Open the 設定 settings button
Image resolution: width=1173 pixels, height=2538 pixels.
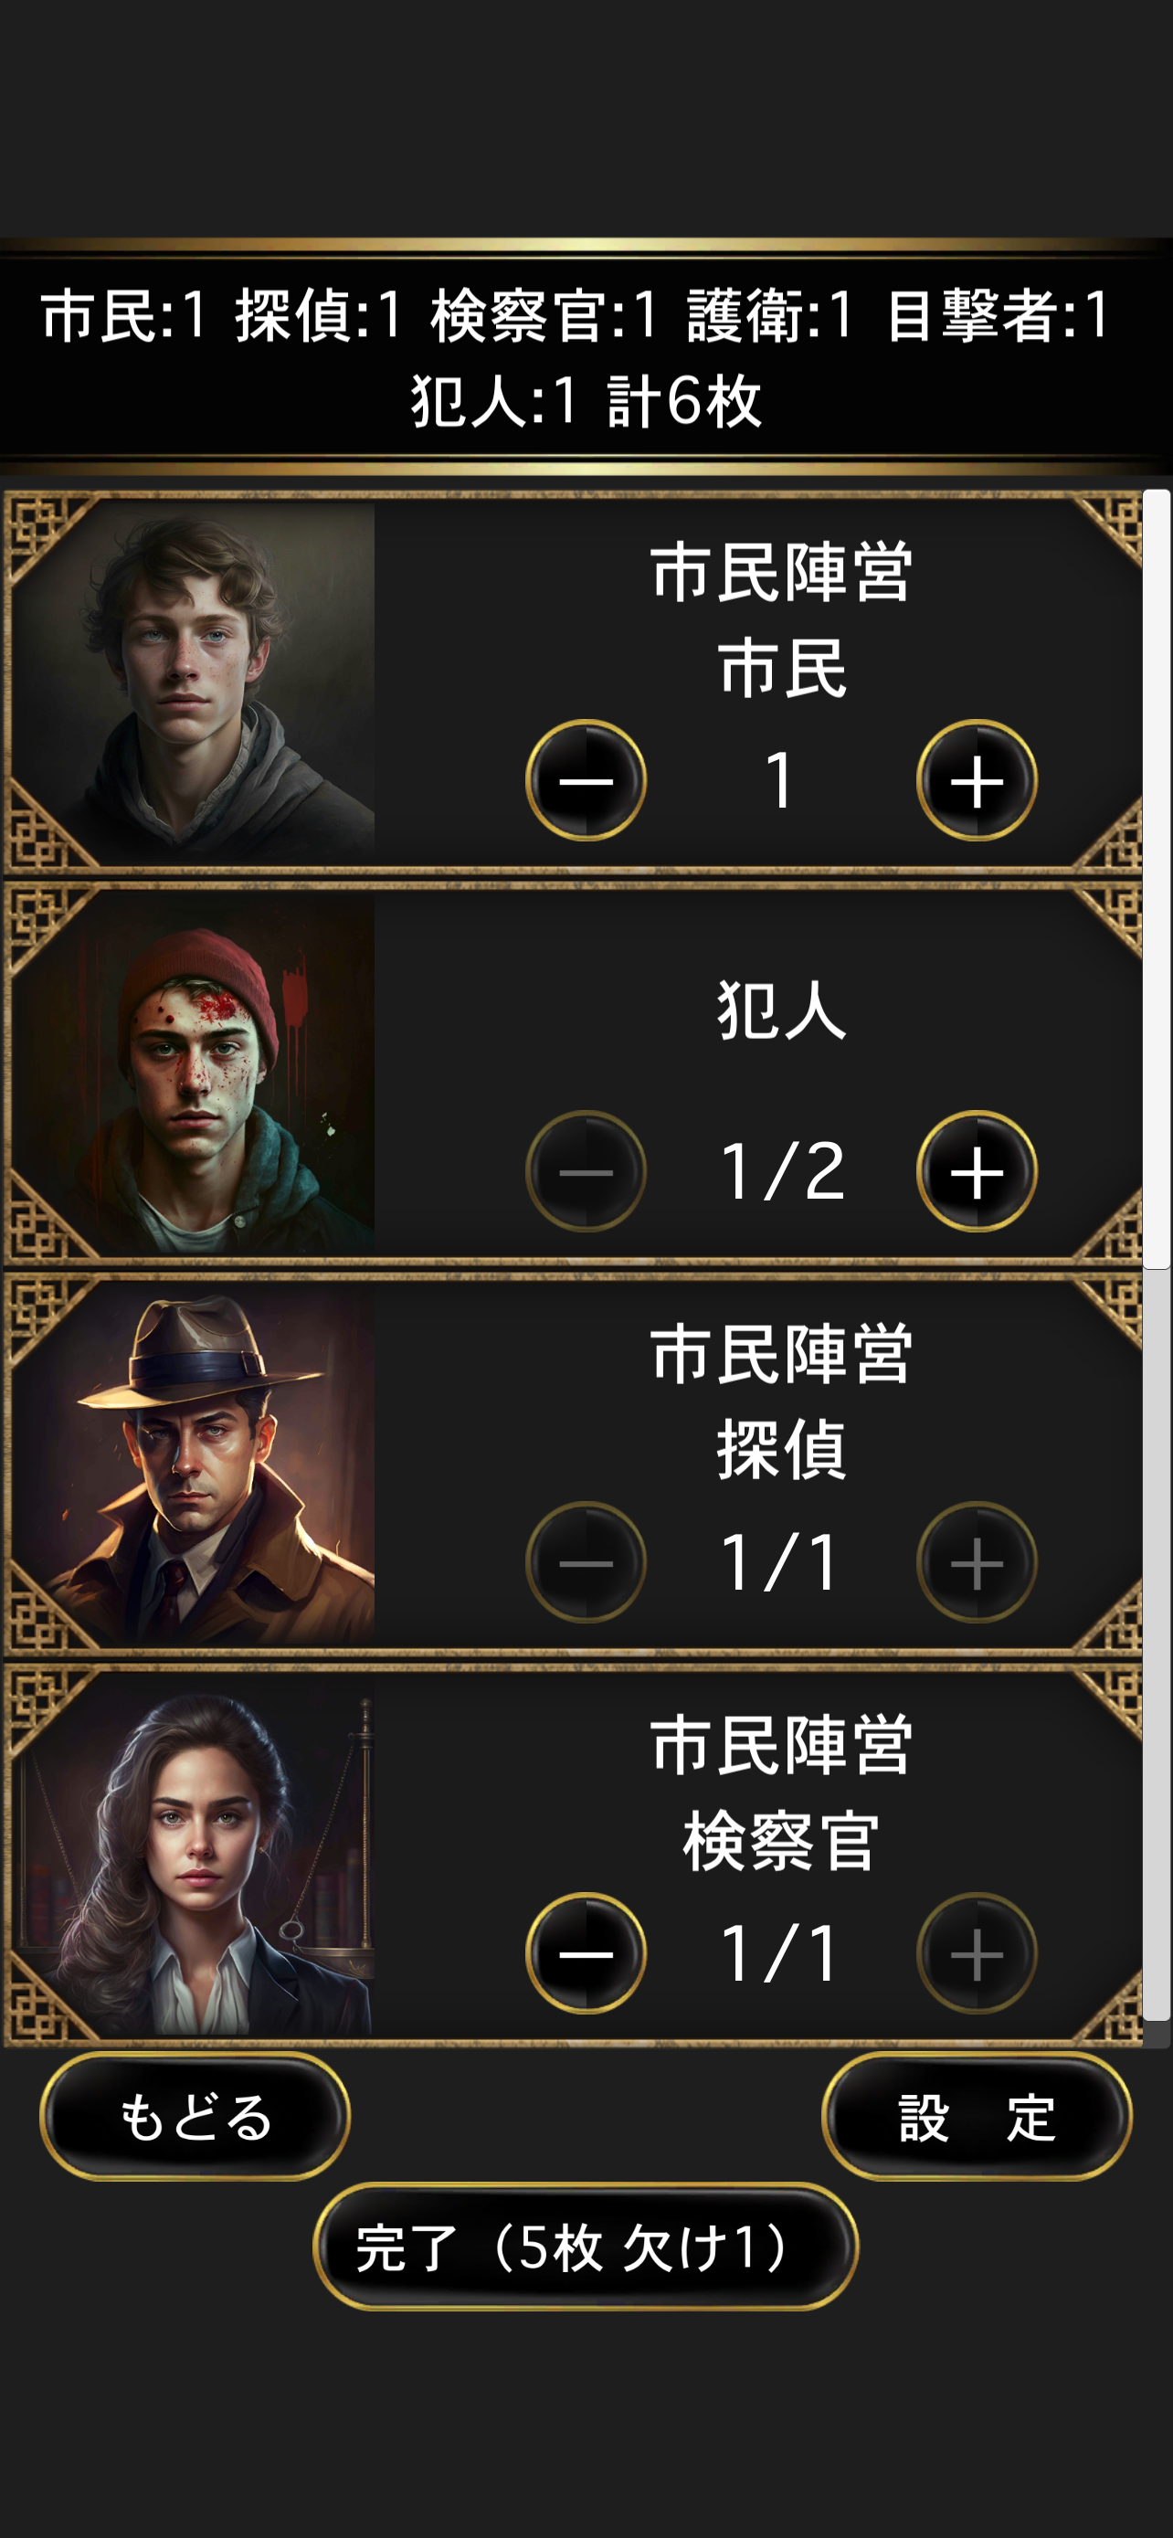coord(976,2116)
